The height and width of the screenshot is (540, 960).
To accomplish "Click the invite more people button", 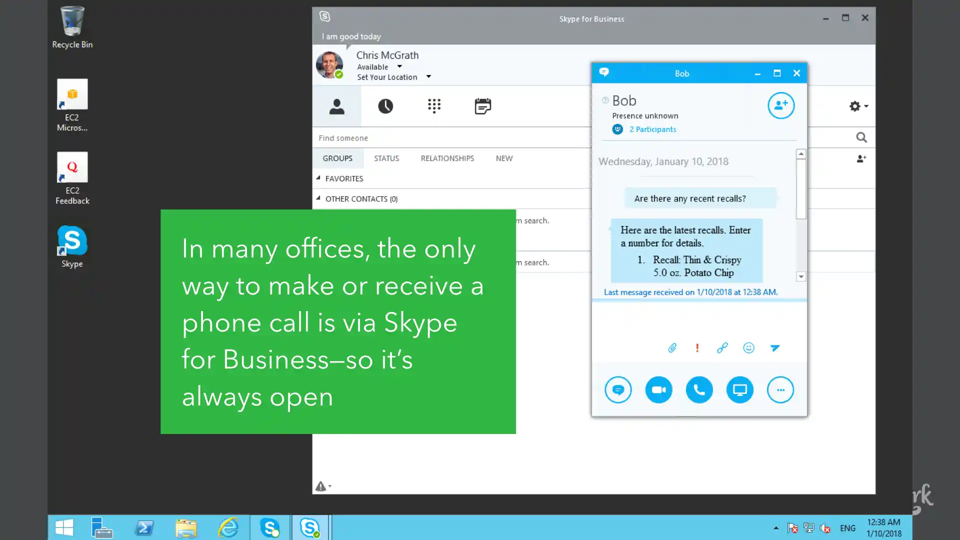I will [x=780, y=105].
